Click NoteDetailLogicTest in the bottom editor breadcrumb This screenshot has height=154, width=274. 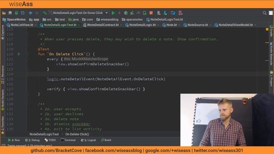(x=44, y=134)
